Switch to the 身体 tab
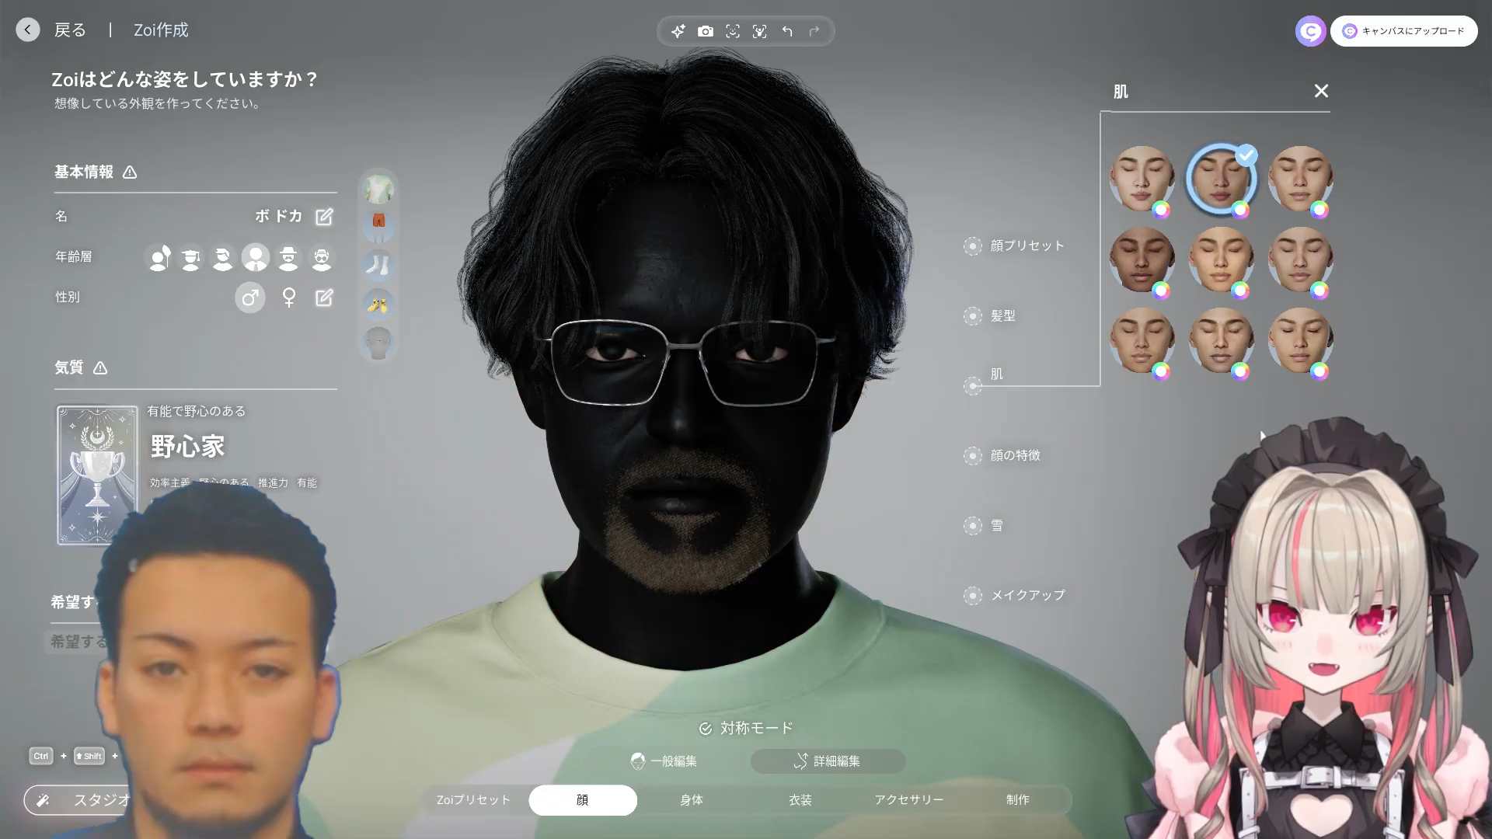 point(692,800)
